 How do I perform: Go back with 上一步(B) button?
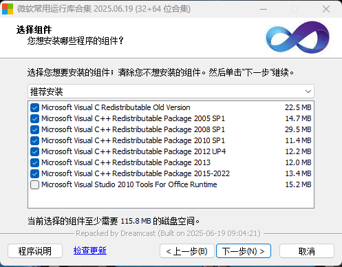(x=187, y=251)
